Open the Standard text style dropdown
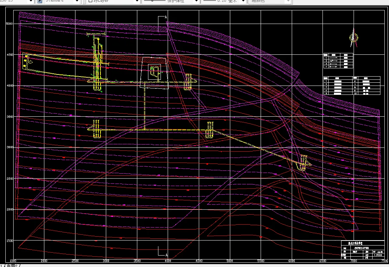Image resolution: width=389 pixels, height=267 pixels. tap(77, 1)
